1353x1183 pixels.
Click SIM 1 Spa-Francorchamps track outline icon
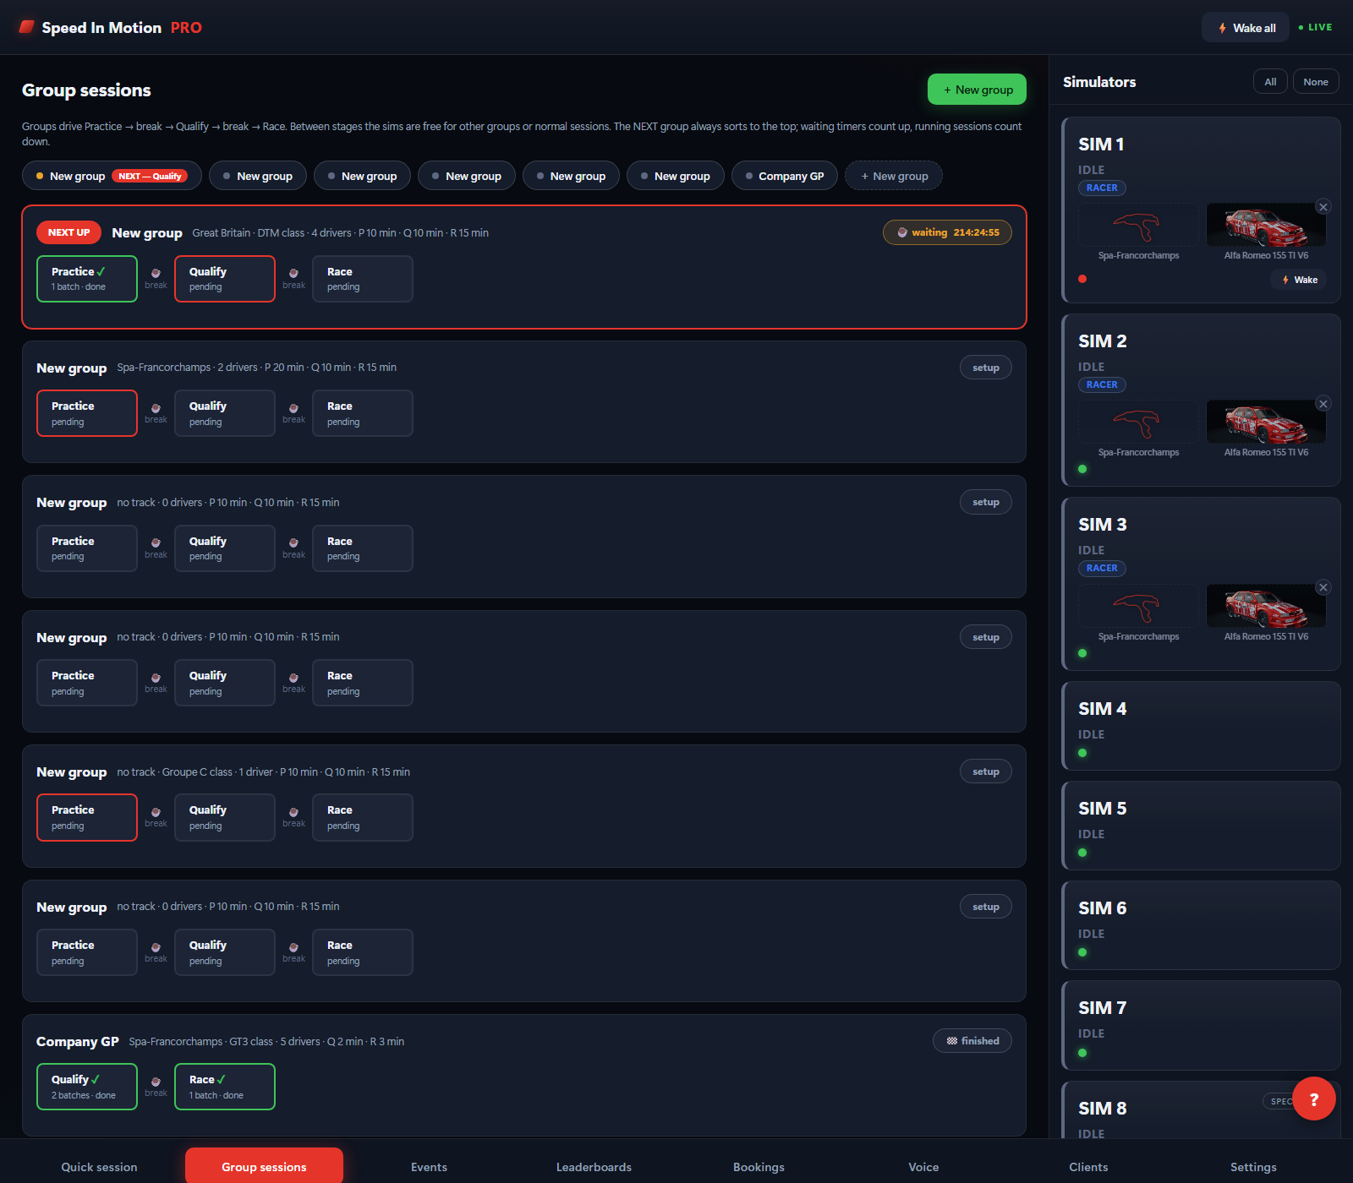[1138, 226]
